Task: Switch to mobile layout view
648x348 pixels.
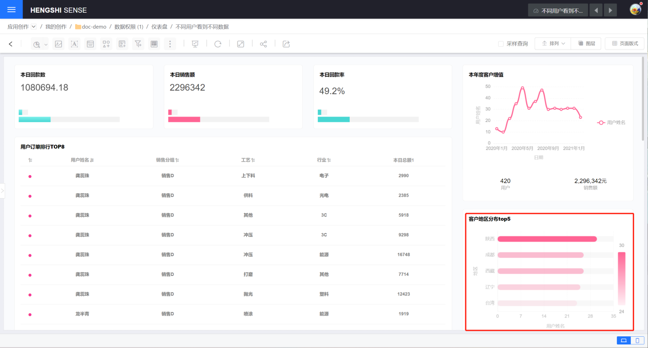Action: [637, 340]
